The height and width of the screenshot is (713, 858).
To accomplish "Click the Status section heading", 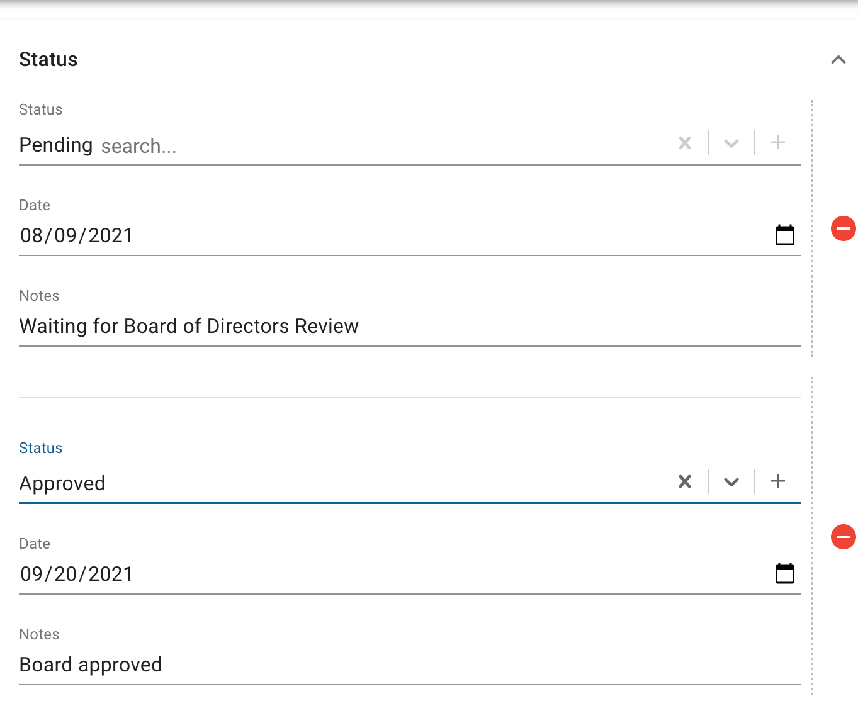I will (48, 60).
